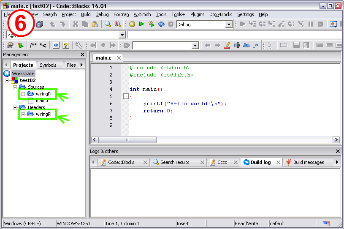Click the Build gear icon
Viewport: 344px width, 229px height.
pos(132,24)
